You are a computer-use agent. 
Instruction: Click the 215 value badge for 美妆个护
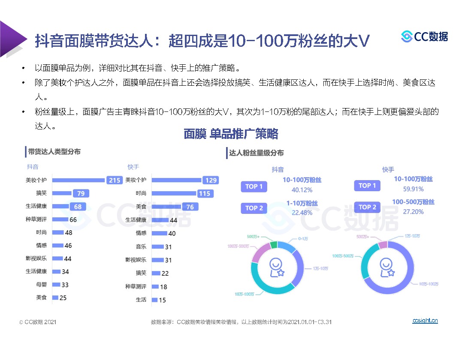[x=115, y=180]
